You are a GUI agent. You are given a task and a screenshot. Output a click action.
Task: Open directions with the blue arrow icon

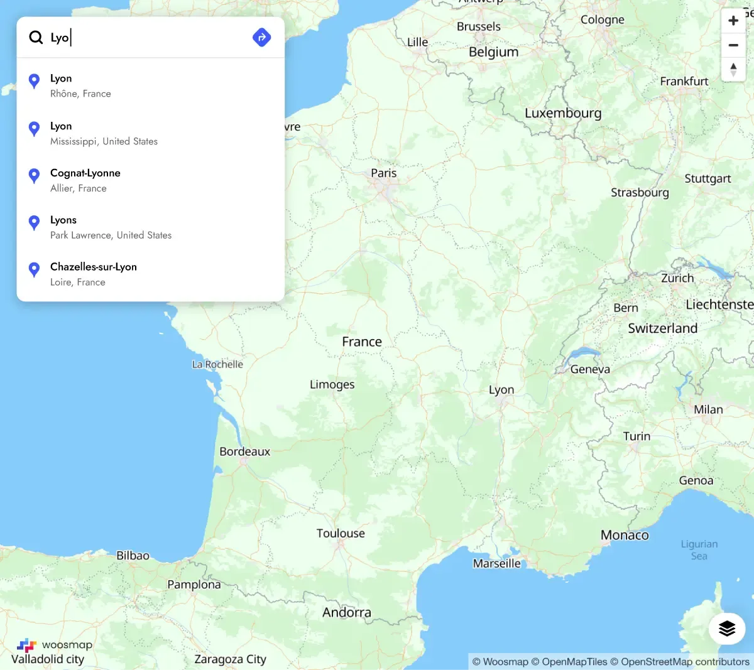point(262,38)
